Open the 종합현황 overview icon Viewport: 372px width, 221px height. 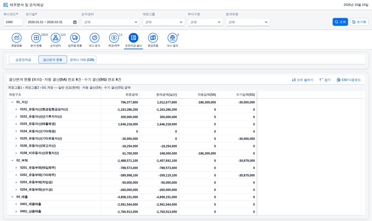[x=16, y=38]
